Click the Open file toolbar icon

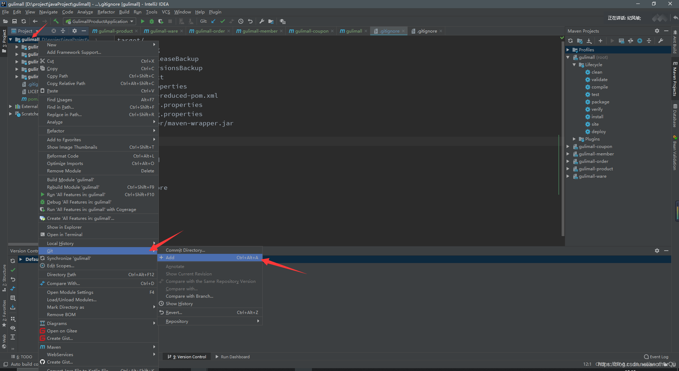click(5, 21)
